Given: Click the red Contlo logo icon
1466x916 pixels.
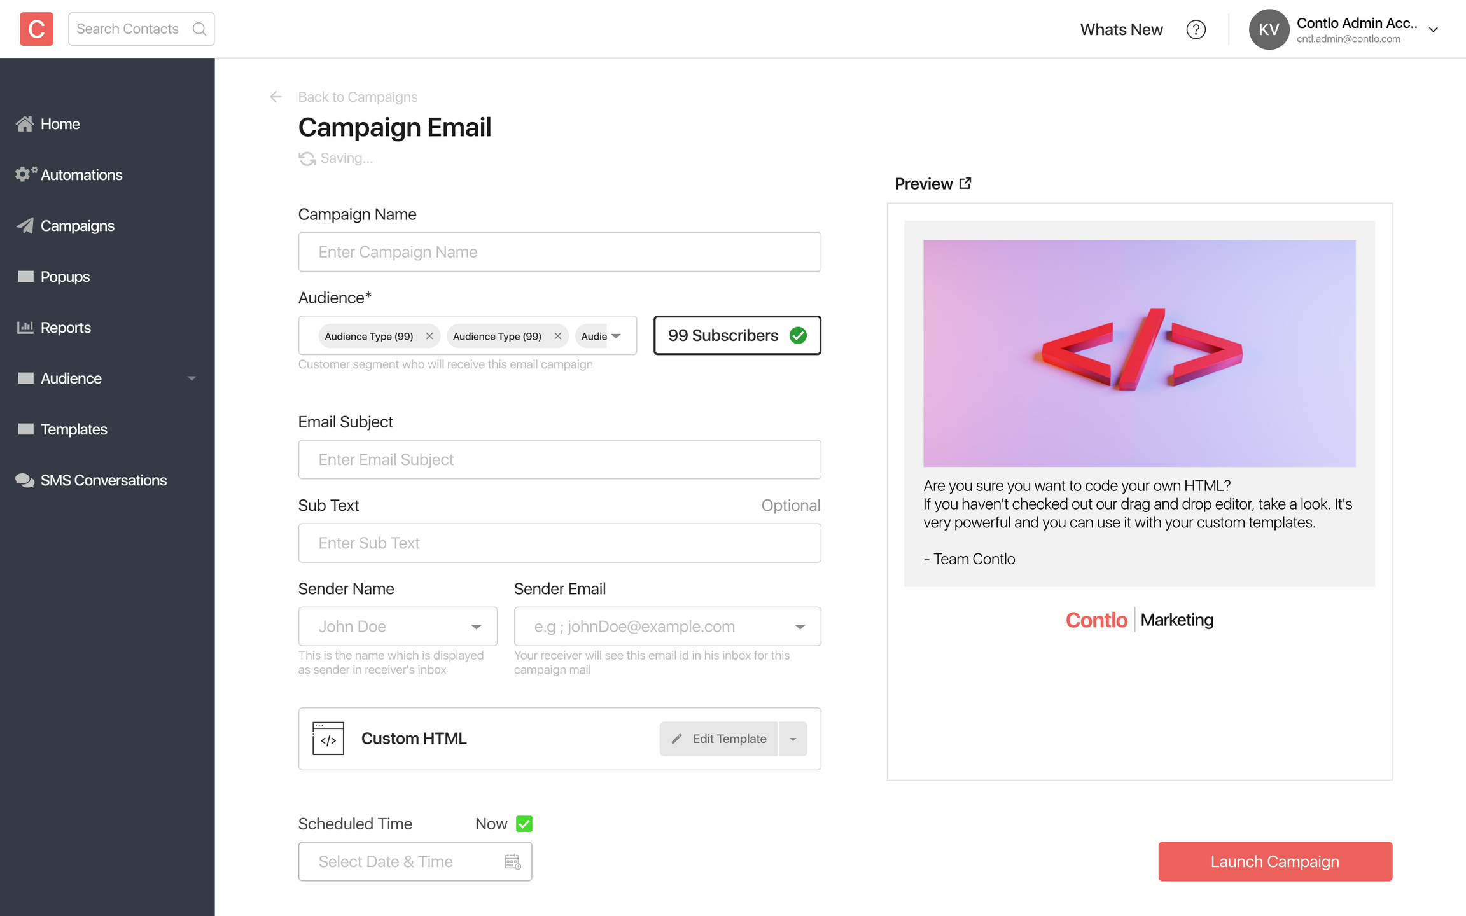Looking at the screenshot, I should [36, 29].
